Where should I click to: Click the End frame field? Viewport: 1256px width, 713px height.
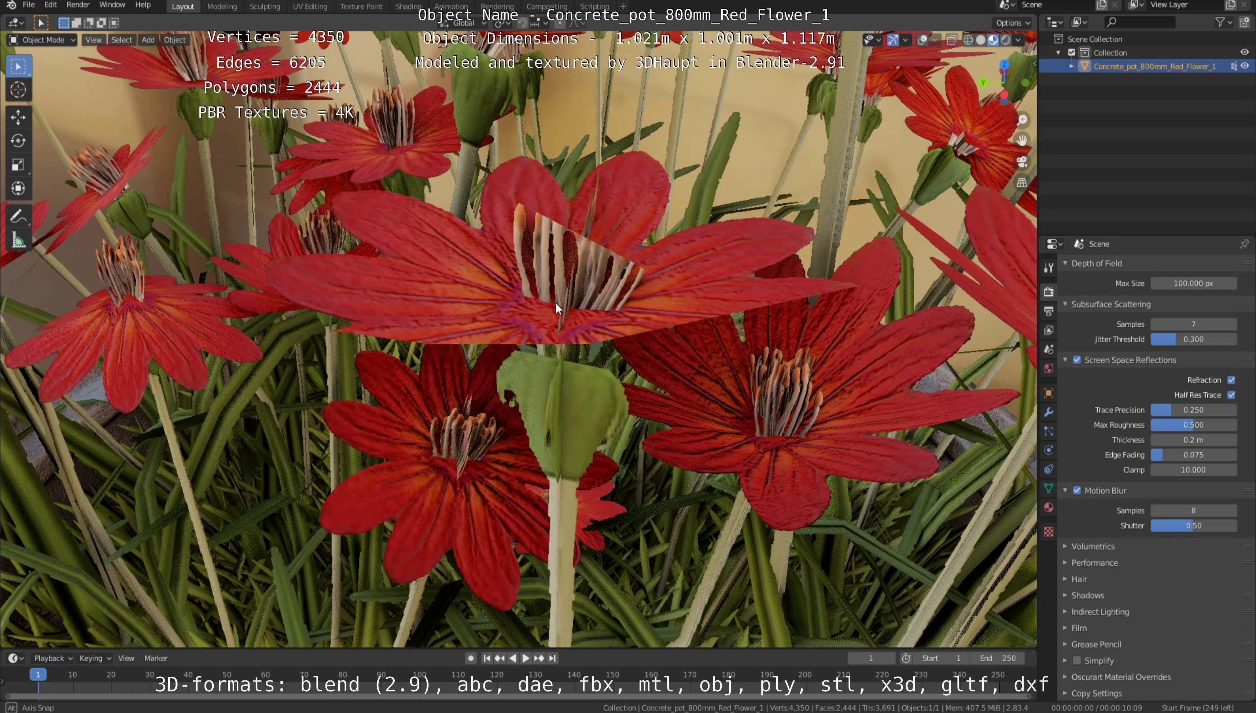click(997, 658)
